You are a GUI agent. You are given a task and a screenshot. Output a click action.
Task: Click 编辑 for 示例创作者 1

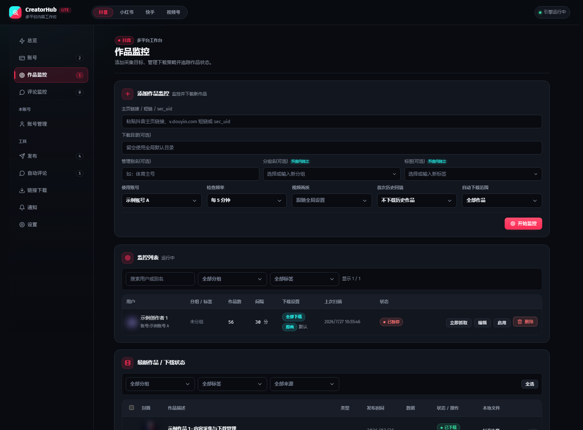click(482, 323)
